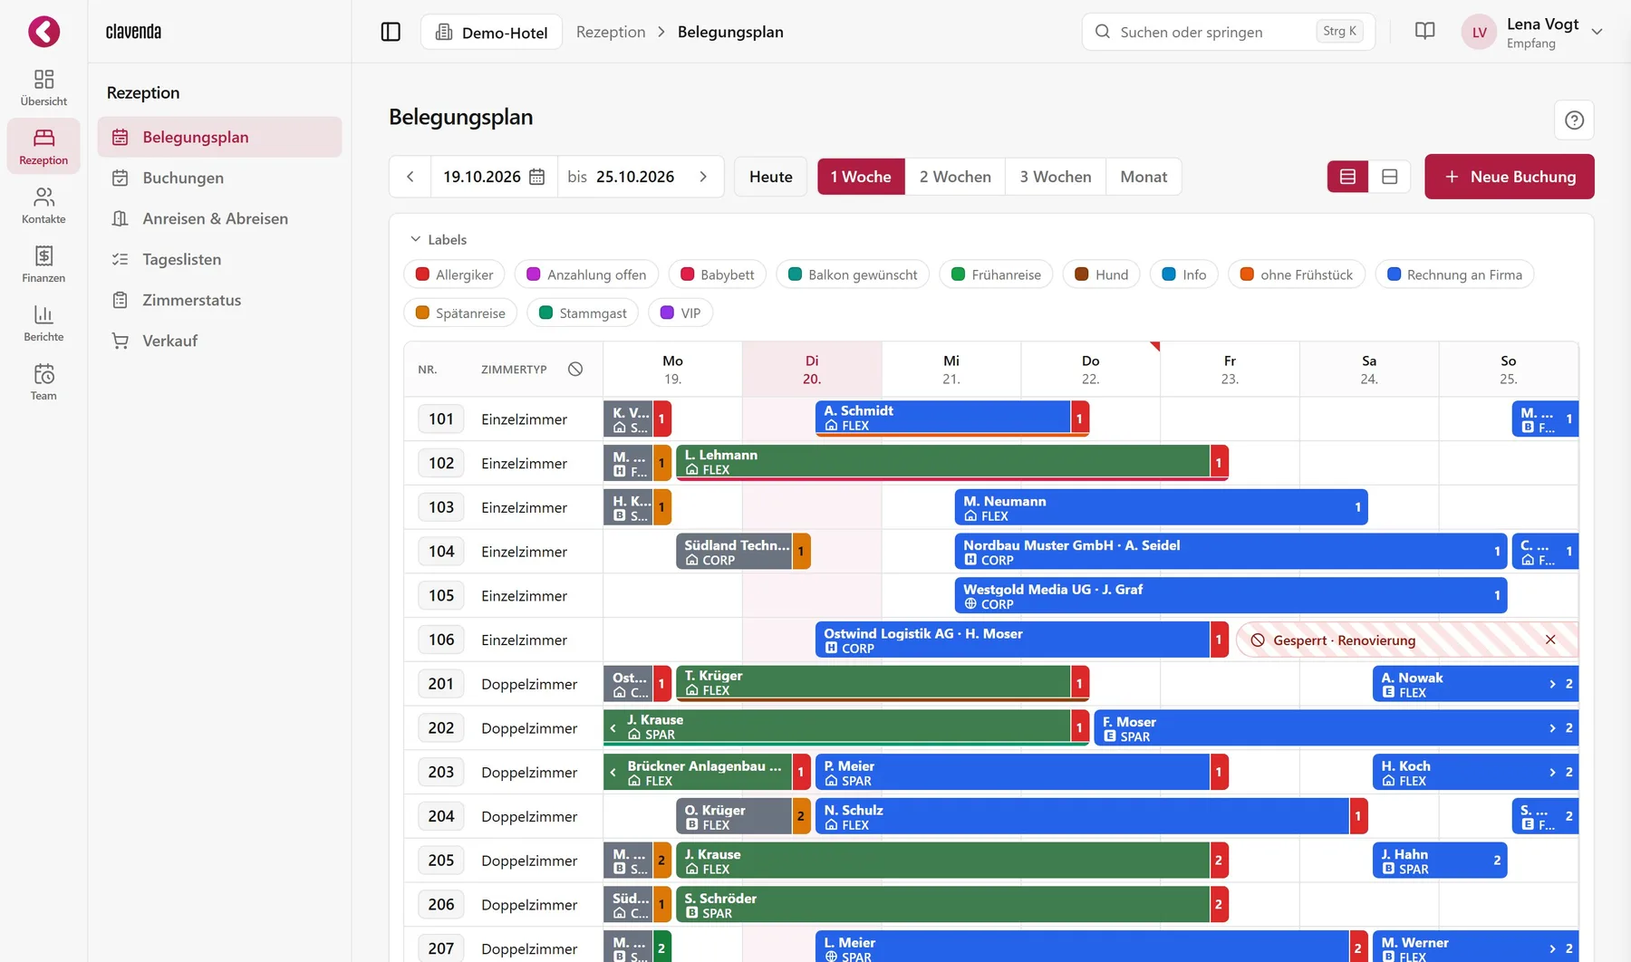Image resolution: width=1631 pixels, height=962 pixels.
Task: Open the Demo-Hotel selector
Action: 491,32
